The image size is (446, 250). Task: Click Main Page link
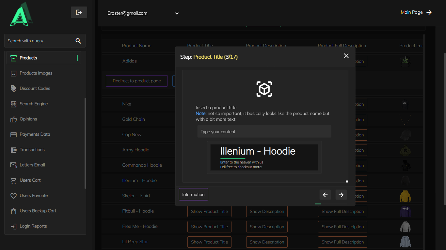[x=416, y=12]
